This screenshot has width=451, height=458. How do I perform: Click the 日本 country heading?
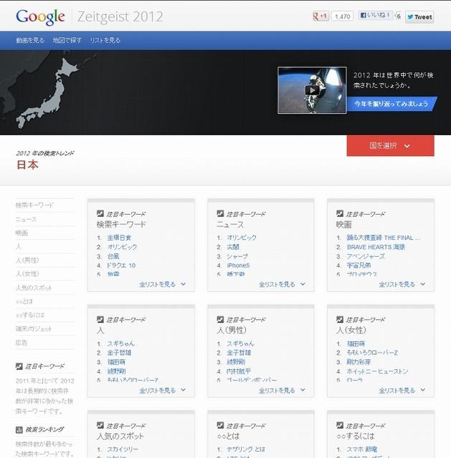pos(27,165)
